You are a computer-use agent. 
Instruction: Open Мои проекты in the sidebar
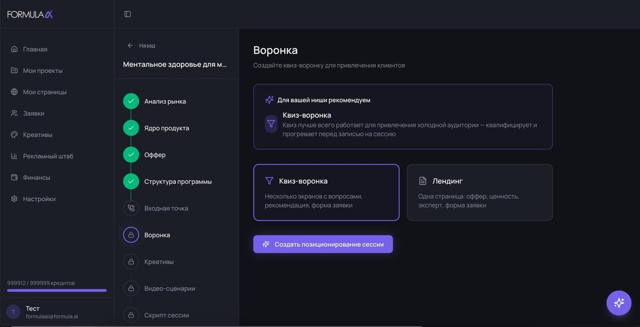pyautogui.click(x=43, y=70)
